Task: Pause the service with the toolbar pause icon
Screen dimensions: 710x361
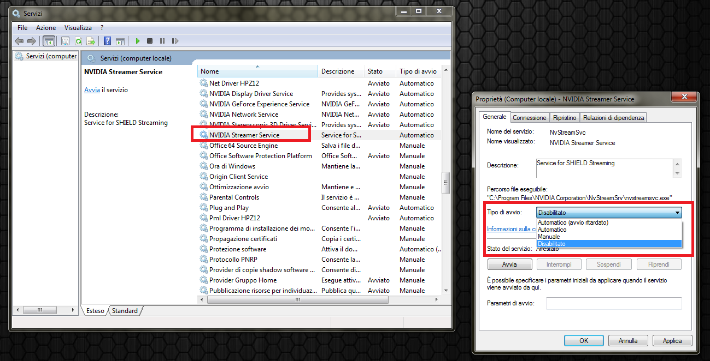Action: pyautogui.click(x=162, y=41)
